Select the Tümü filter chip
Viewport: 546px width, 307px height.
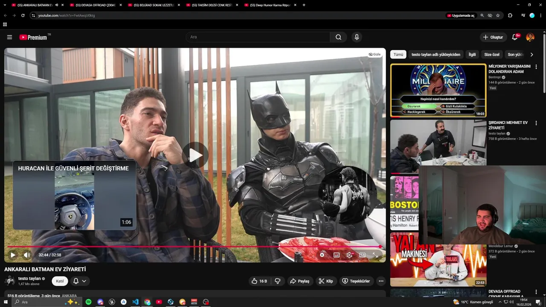click(398, 55)
